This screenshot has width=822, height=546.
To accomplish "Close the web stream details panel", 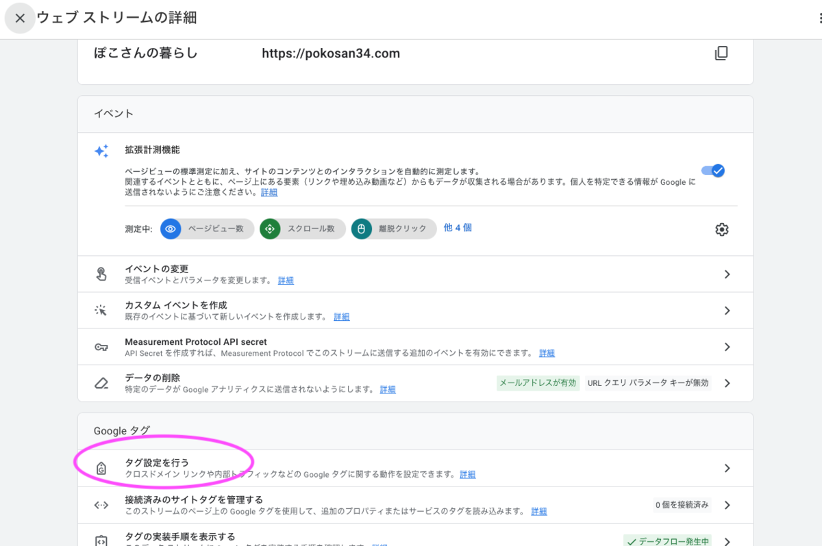I will pyautogui.click(x=20, y=18).
